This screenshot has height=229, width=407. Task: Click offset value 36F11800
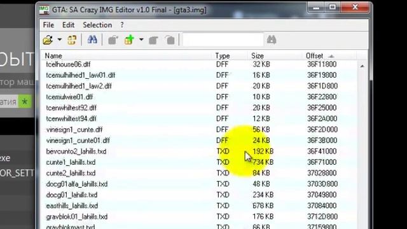[x=322, y=64]
